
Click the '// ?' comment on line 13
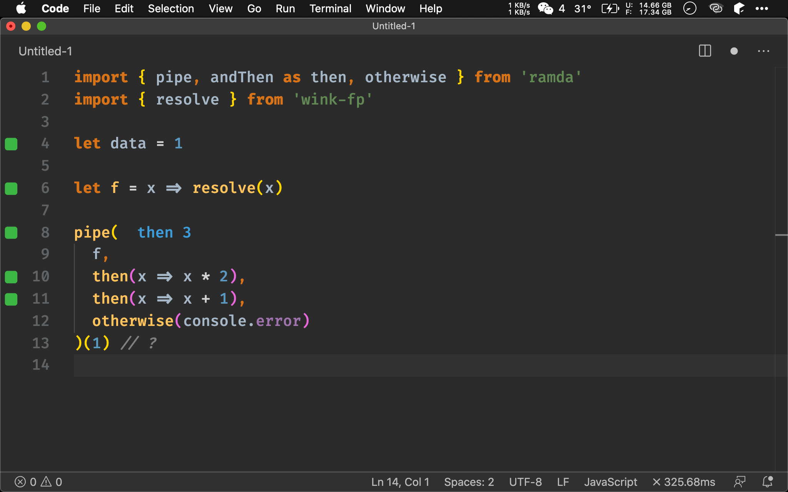pos(139,343)
